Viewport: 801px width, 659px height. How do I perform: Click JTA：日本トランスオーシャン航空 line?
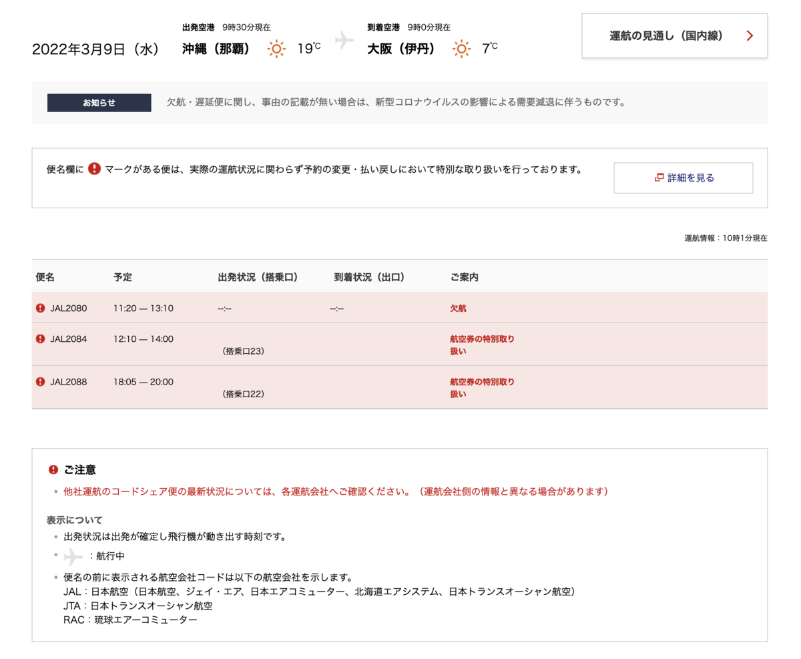(138, 606)
